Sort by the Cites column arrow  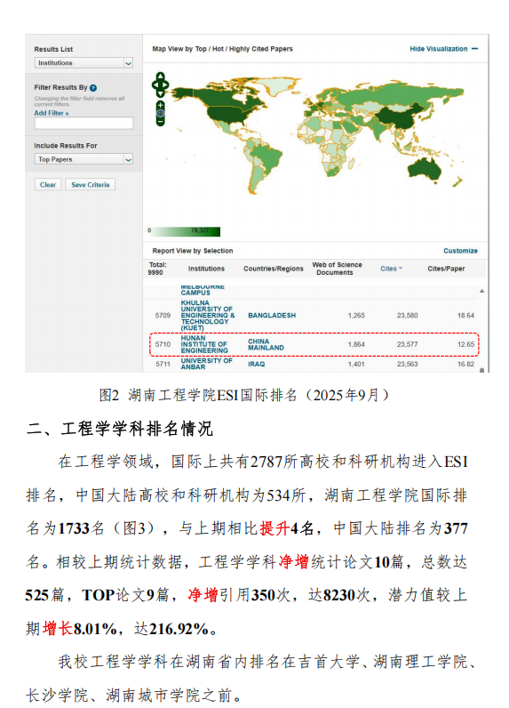click(x=401, y=269)
